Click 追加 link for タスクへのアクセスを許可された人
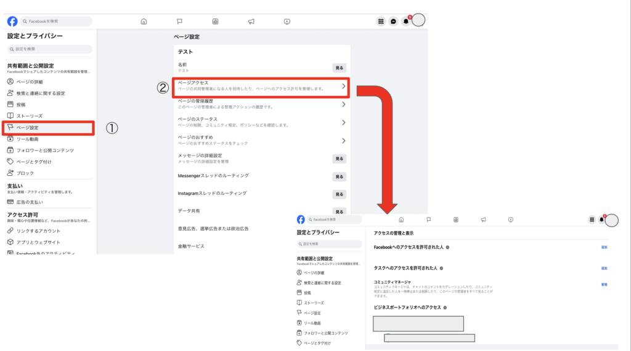 click(604, 269)
